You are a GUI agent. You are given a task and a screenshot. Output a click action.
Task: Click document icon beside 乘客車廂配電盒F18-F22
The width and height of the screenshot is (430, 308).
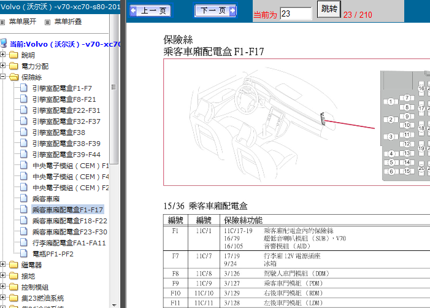24,220
